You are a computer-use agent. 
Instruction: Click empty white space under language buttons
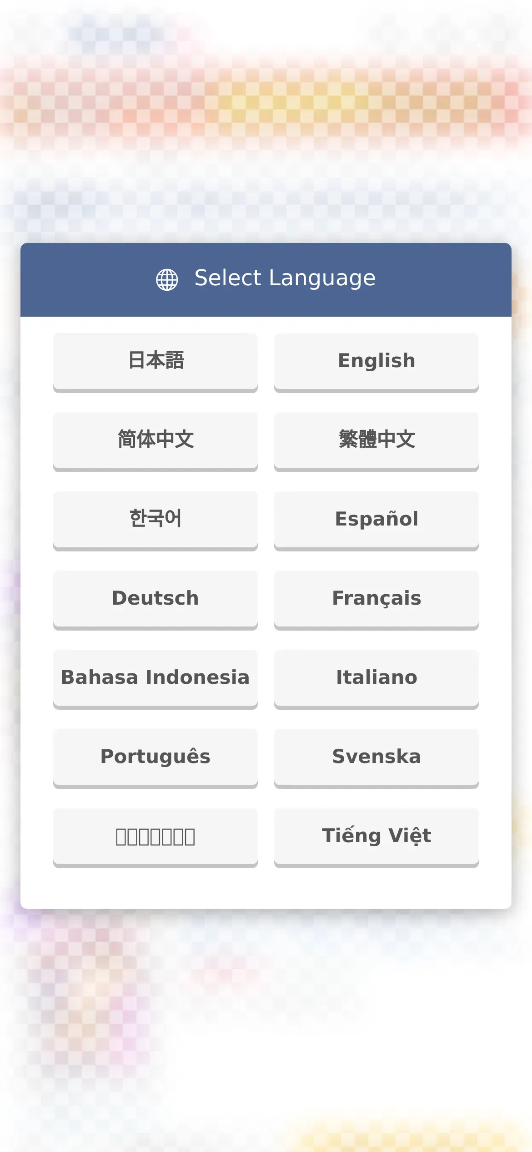(266, 889)
